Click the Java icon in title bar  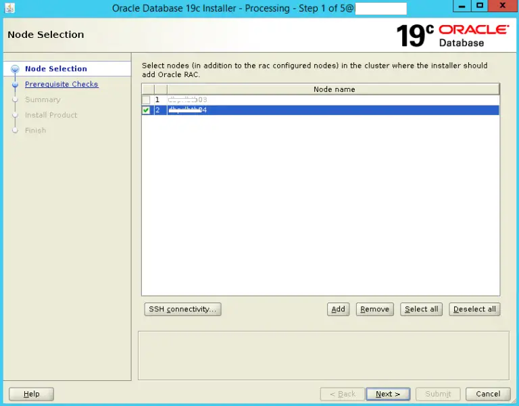[x=9, y=9]
